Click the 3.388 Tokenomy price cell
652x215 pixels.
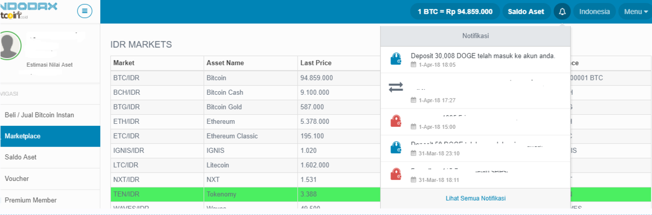pyautogui.click(x=339, y=194)
